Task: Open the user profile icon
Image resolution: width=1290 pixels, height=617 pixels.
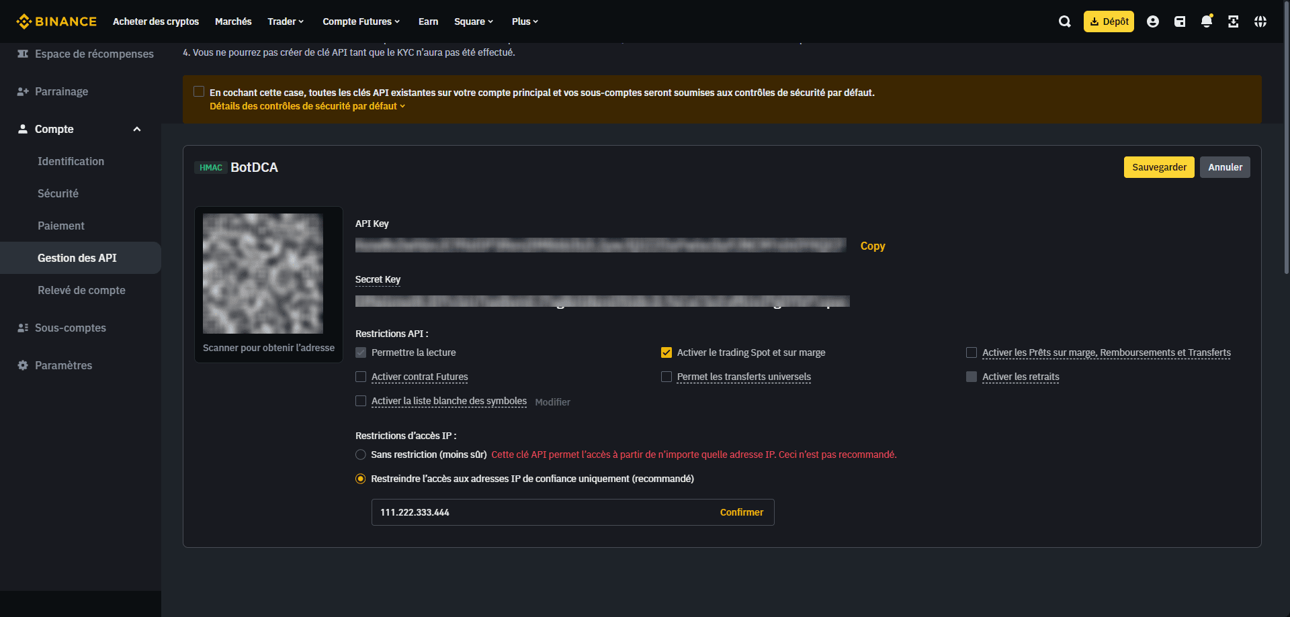Action: 1153,21
